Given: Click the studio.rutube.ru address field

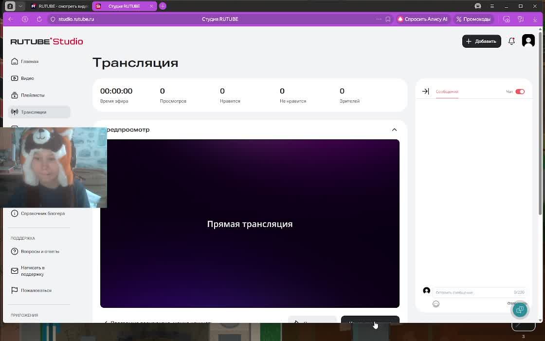Looking at the screenshot, I should (76, 19).
